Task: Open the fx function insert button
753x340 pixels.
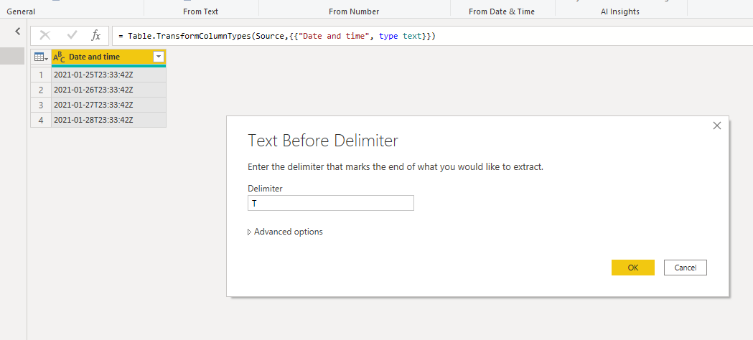Action: 96,35
